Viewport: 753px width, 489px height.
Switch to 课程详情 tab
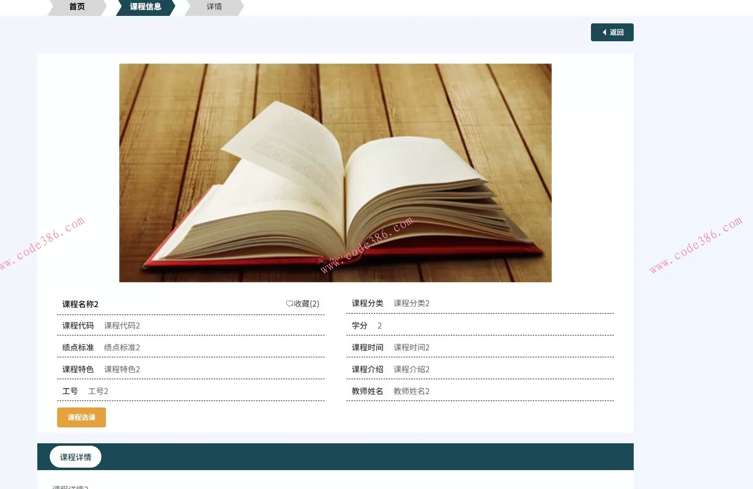76,457
